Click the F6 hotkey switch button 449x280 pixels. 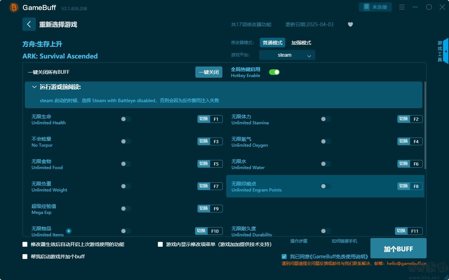(410, 164)
